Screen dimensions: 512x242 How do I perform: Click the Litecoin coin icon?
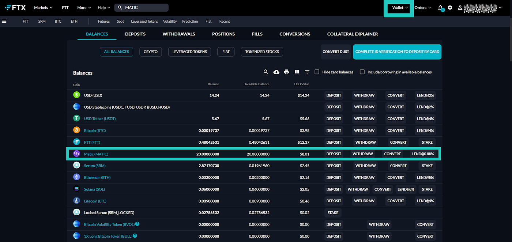[76, 201]
